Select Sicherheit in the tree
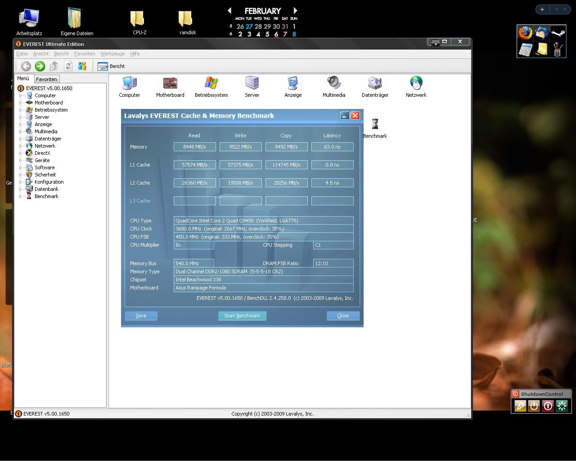576x461 pixels. pyautogui.click(x=45, y=175)
